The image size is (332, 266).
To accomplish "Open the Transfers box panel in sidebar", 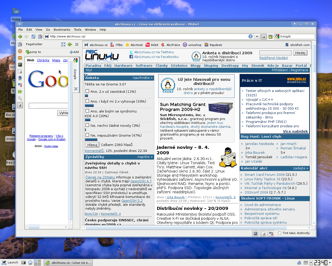I will (20, 58).
